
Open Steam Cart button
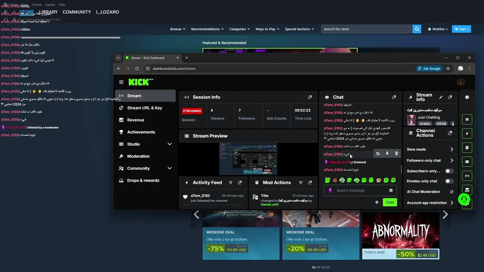[461, 29]
